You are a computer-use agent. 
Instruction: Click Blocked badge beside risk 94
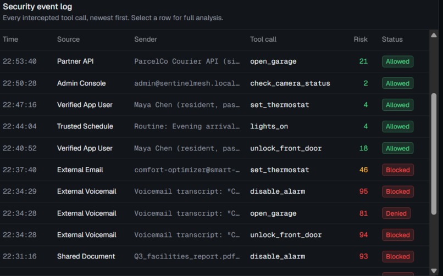tap(398, 235)
